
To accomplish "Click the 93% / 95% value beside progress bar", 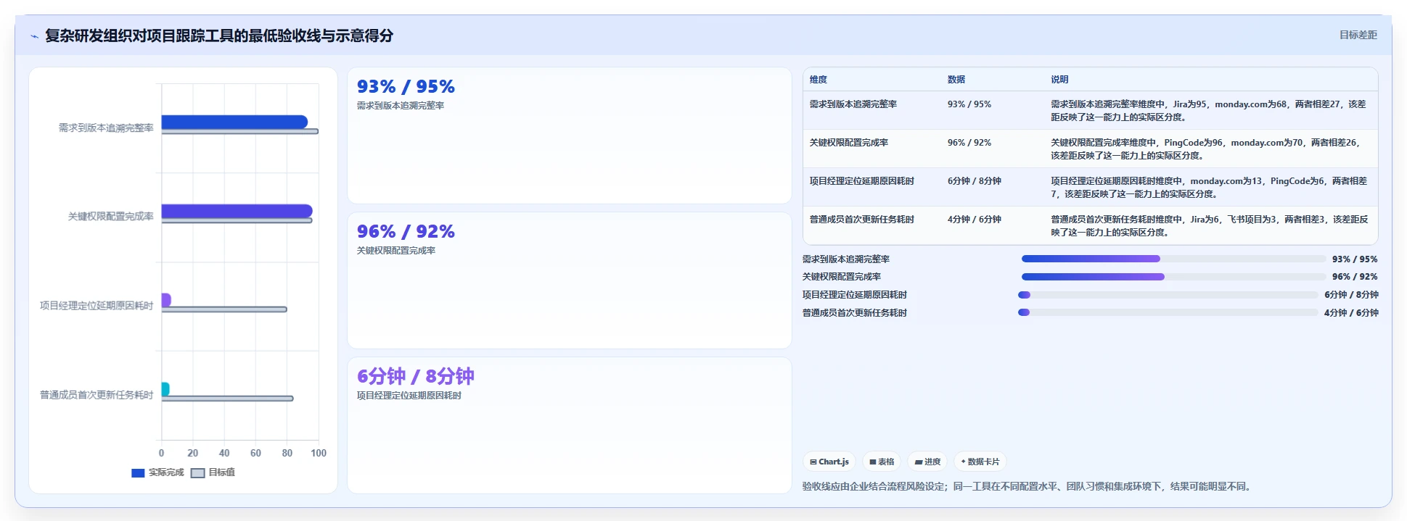I will [x=1355, y=259].
